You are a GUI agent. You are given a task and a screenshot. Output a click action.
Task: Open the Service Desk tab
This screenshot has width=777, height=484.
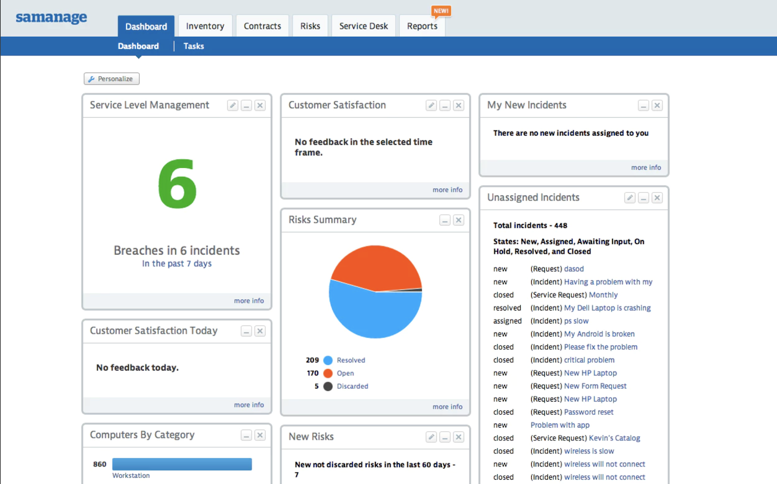[x=363, y=26]
